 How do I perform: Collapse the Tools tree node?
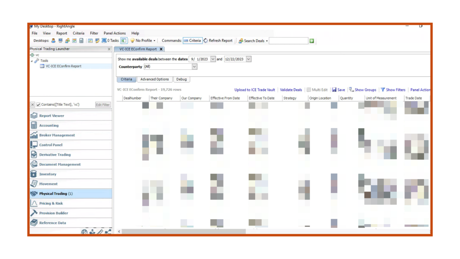pos(31,61)
